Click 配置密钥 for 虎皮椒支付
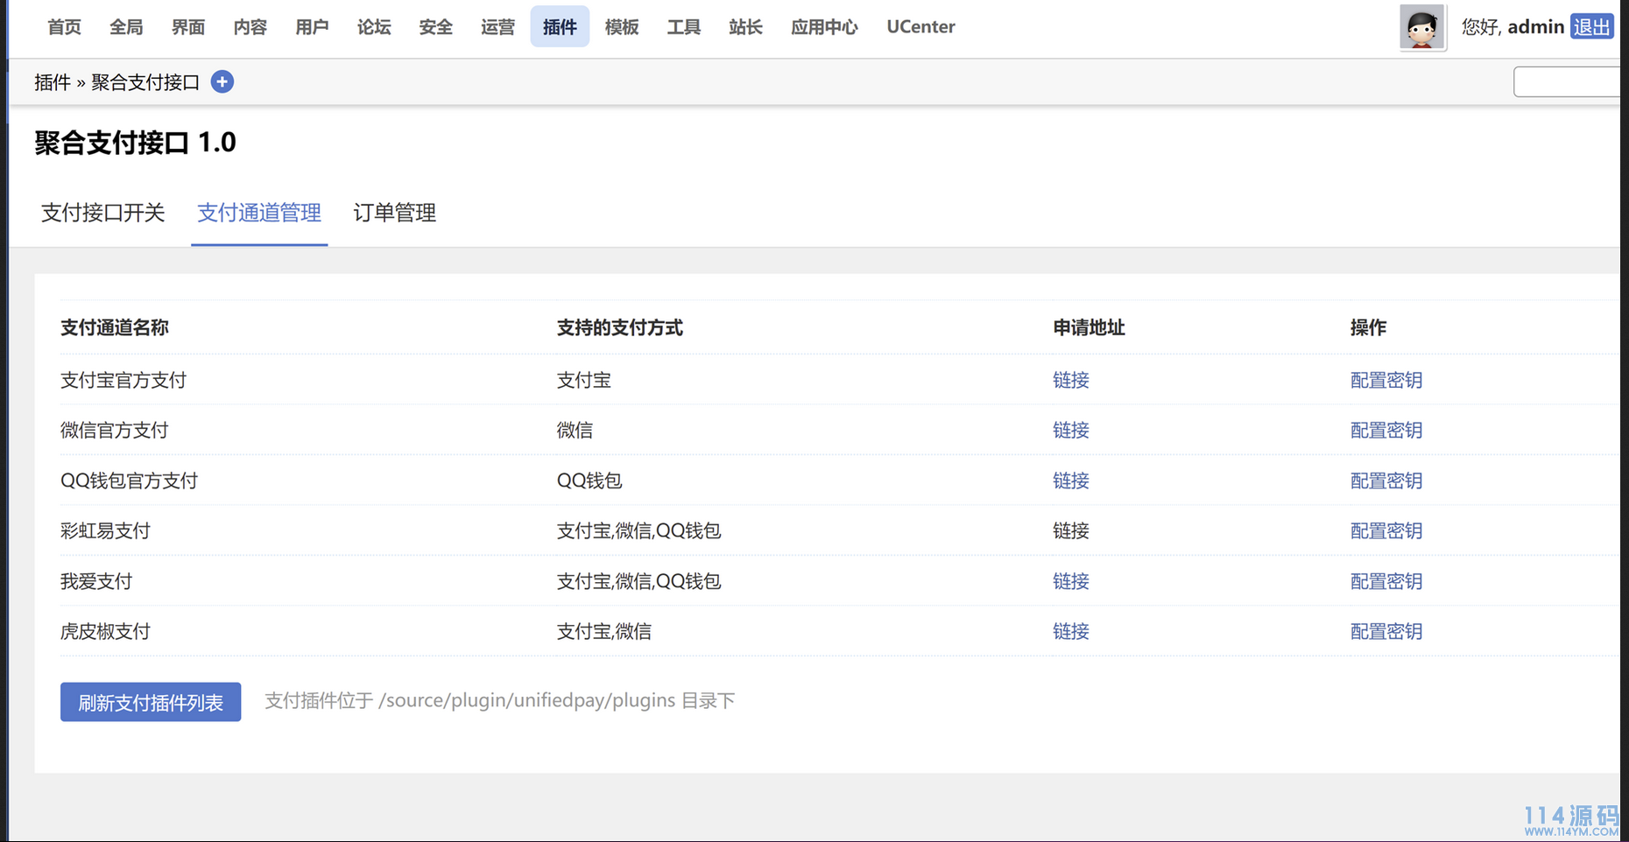Viewport: 1629px width, 842px height. pyautogui.click(x=1386, y=631)
